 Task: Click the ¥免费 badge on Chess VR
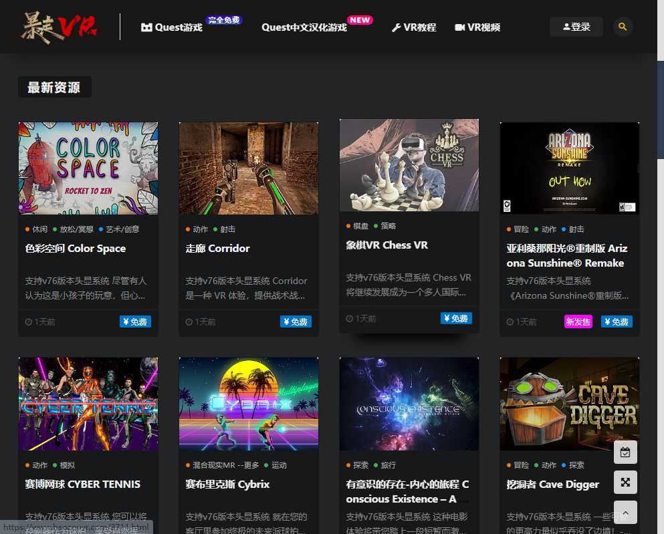click(456, 318)
